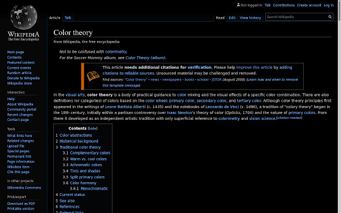Jump to Warm vs. cool colors
This screenshot has height=213, width=341.
coord(88,159)
